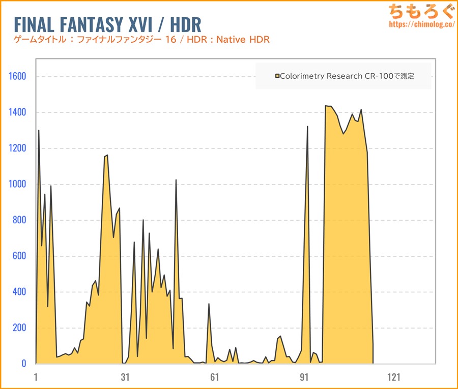Select the Colorimetry Research CR-100 legend label
The width and height of the screenshot is (458, 389).
(347, 76)
